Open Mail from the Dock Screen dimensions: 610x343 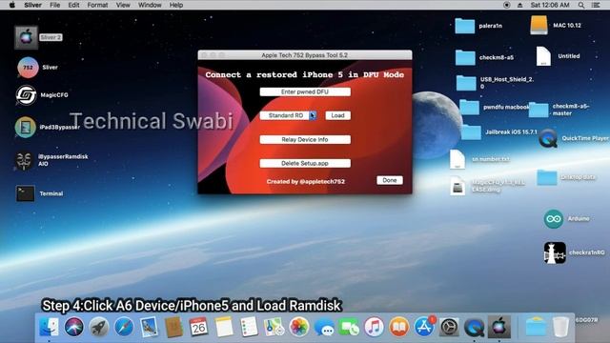click(149, 327)
